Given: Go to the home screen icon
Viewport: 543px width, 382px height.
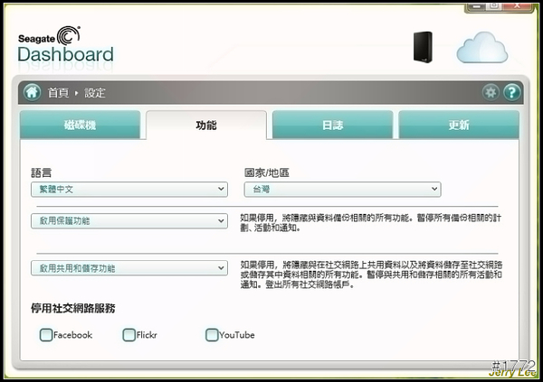Looking at the screenshot, I should [33, 92].
